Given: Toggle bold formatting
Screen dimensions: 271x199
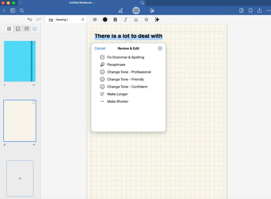Looking at the screenshot, I should coord(115,20).
